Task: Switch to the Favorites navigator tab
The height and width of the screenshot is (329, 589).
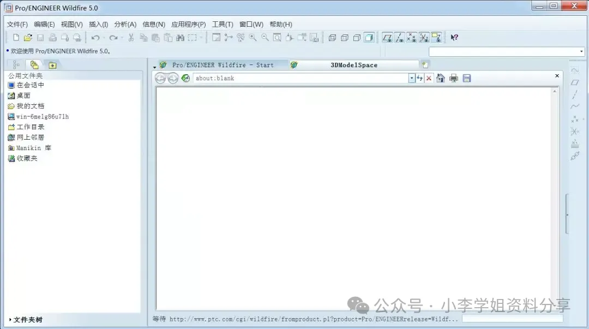Action: [x=52, y=65]
